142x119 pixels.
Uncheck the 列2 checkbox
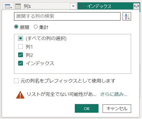click(21, 55)
